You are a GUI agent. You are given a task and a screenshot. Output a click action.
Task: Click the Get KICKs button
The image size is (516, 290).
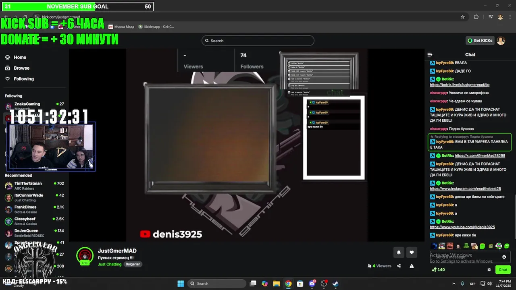tap(480, 41)
